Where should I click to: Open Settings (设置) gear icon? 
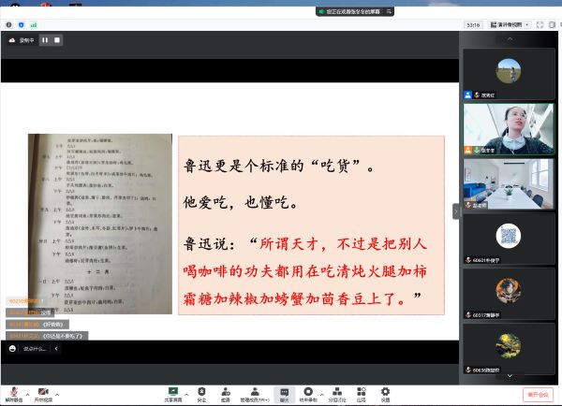[x=385, y=392]
